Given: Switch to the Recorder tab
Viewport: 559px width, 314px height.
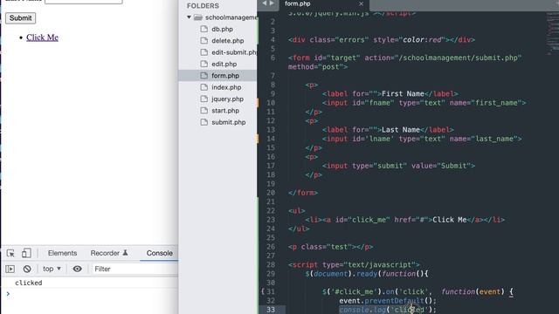Looking at the screenshot, I should click(x=108, y=253).
